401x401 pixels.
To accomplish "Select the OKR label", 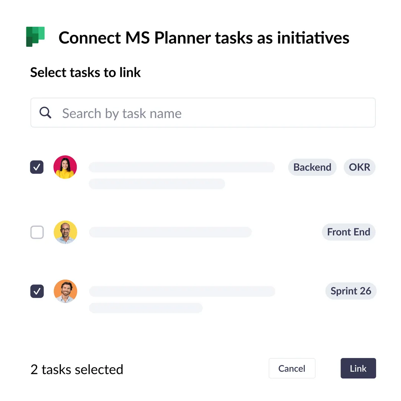I will click(x=359, y=167).
